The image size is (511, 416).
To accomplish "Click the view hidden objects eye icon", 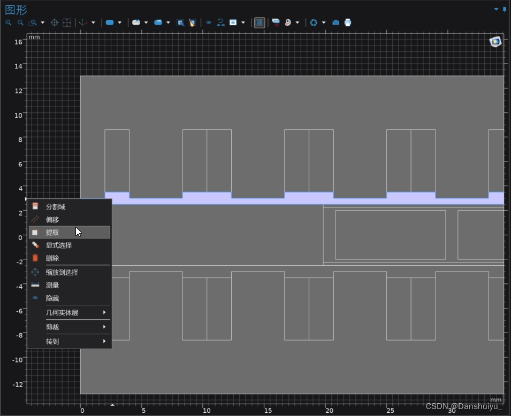I will tap(233, 22).
